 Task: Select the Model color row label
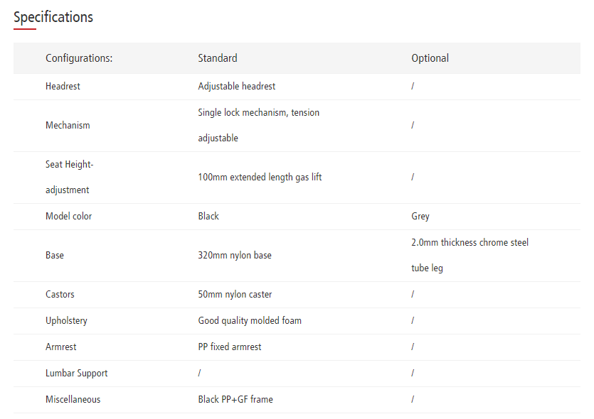(68, 216)
